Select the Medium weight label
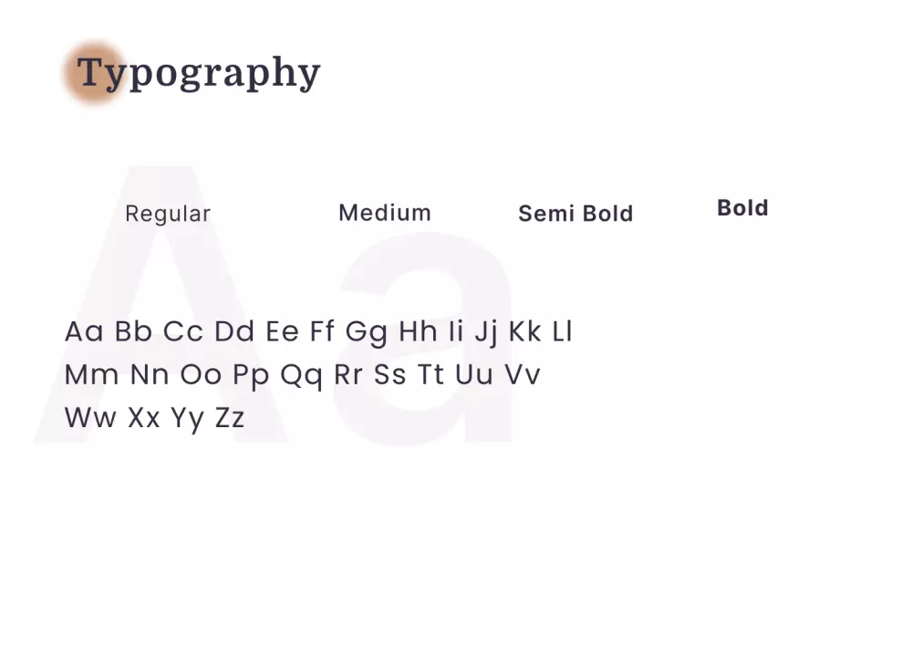 (384, 213)
